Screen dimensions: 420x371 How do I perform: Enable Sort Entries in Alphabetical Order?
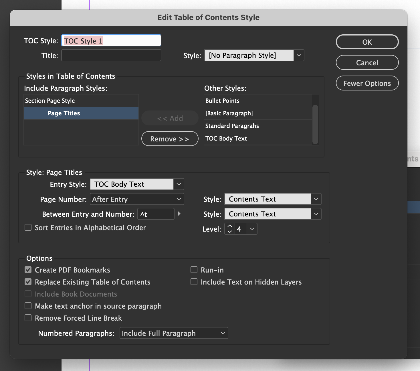click(x=28, y=227)
